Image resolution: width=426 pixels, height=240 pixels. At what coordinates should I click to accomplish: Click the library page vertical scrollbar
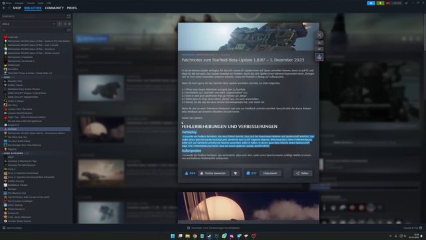pyautogui.click(x=425, y=31)
